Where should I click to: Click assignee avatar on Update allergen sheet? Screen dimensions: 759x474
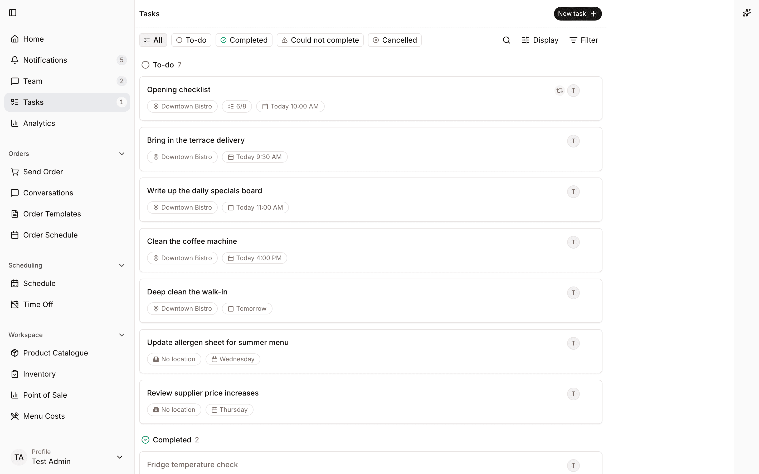[x=573, y=343]
